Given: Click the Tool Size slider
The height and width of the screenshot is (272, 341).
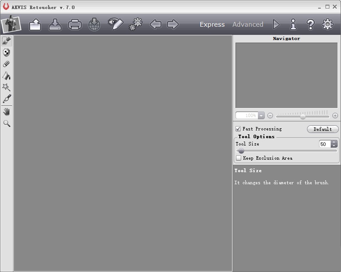Looking at the screenshot, I should tap(286, 151).
